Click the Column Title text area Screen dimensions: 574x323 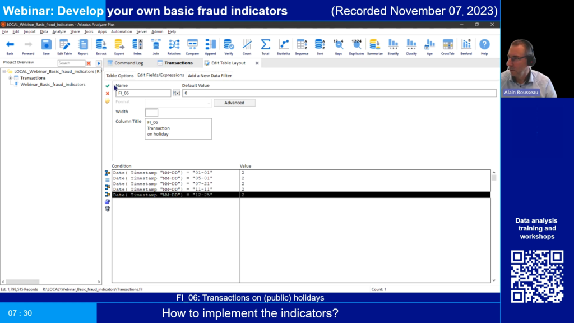pos(178,128)
